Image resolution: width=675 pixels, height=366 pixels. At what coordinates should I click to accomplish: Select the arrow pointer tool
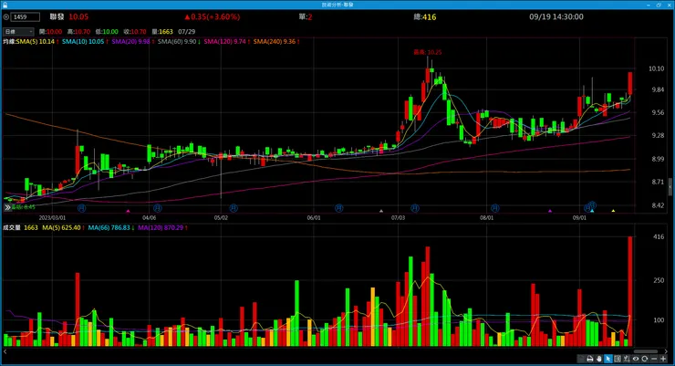[x=607, y=359]
